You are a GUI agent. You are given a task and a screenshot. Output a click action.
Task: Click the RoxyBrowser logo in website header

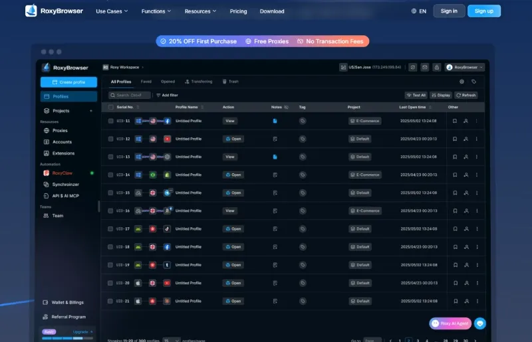[x=54, y=11]
